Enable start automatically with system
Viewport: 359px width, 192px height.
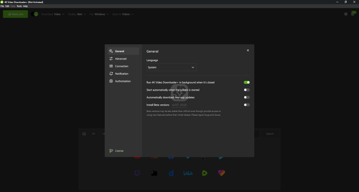point(246,90)
